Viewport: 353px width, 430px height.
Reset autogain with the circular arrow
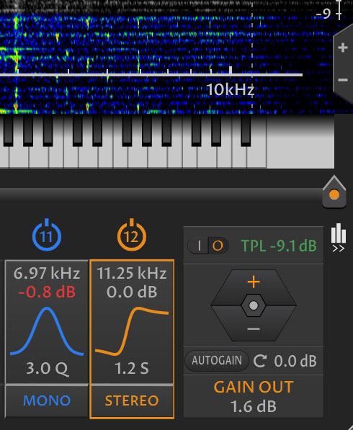[x=260, y=361]
